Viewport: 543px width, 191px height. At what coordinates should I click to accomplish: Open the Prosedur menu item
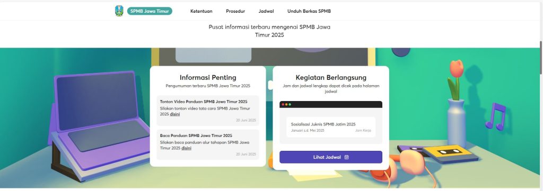point(235,11)
